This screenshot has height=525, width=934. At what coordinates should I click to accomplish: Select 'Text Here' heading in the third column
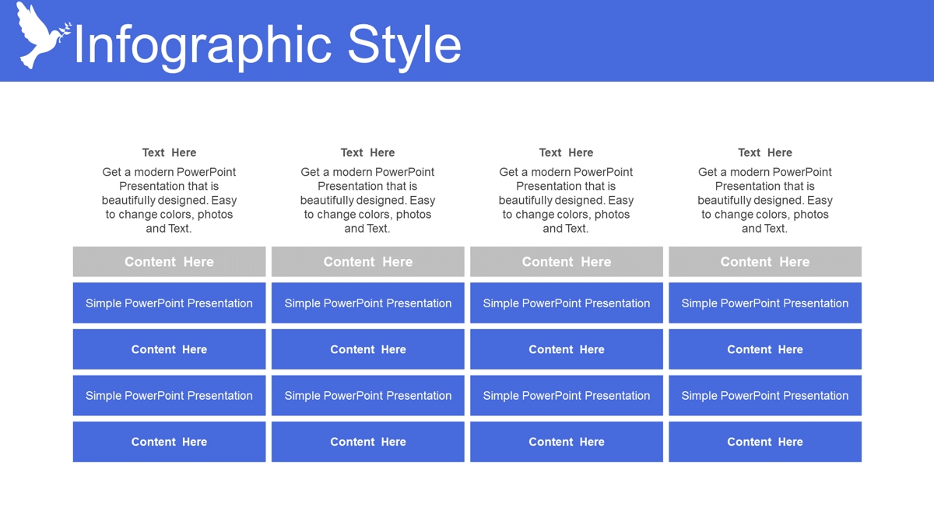566,152
